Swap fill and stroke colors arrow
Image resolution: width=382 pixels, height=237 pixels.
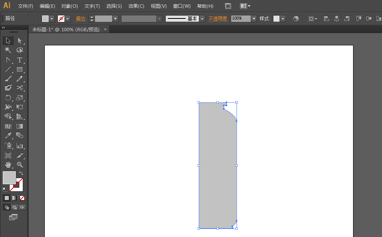pos(21,173)
